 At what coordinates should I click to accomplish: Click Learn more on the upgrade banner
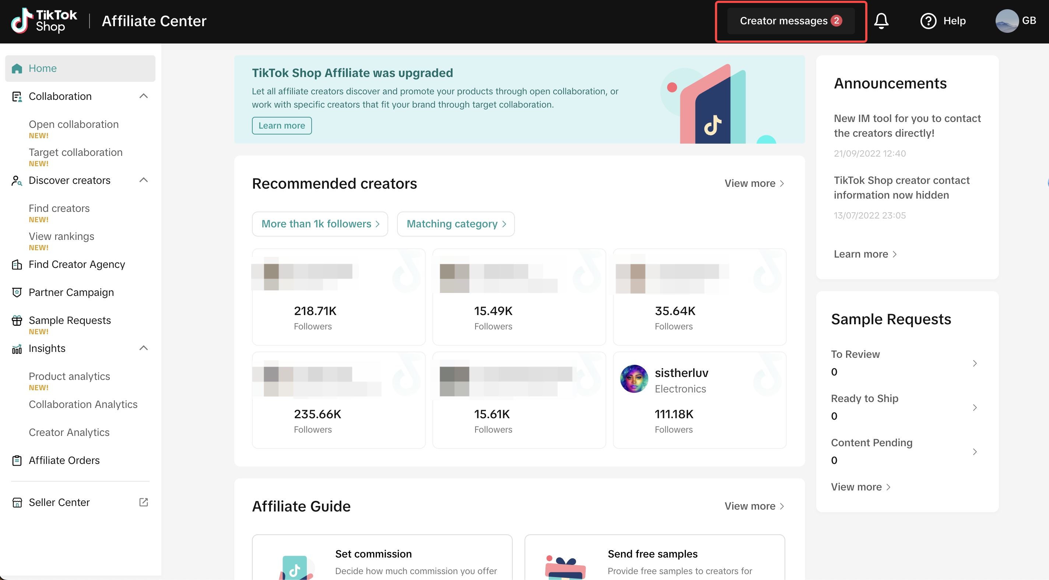[x=281, y=125]
